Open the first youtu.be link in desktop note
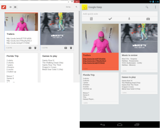Screen dimensions: 160x128 [19, 39]
